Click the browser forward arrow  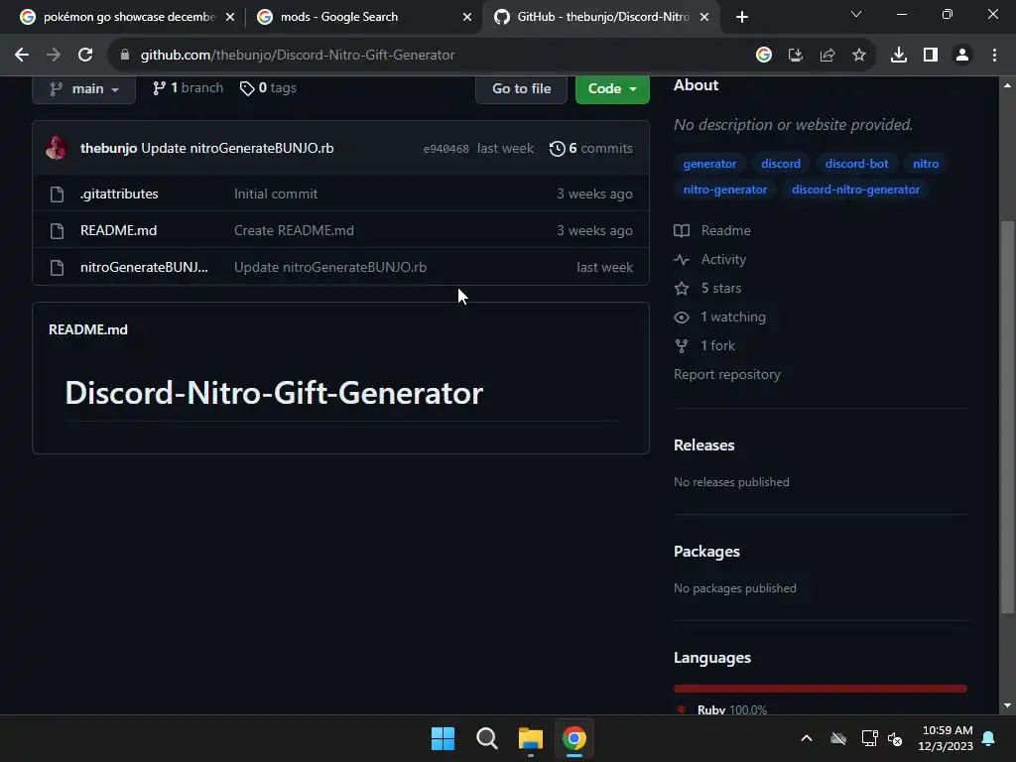[54, 56]
